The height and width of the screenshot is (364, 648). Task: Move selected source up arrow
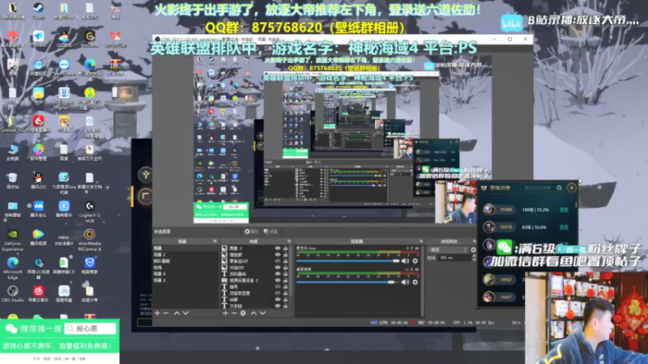pyautogui.click(x=254, y=313)
